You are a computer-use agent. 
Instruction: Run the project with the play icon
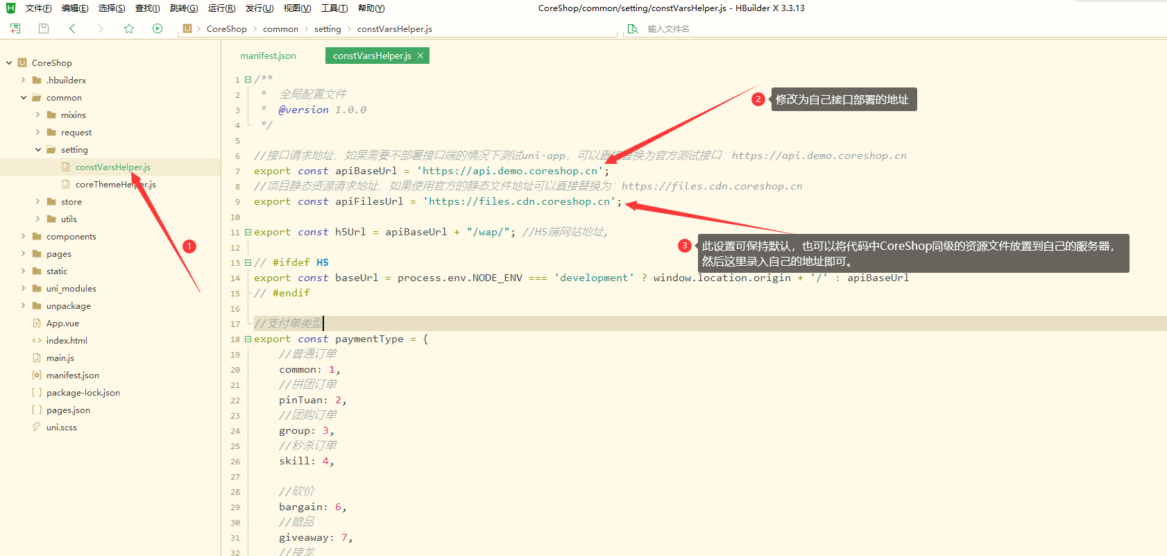pyautogui.click(x=157, y=28)
